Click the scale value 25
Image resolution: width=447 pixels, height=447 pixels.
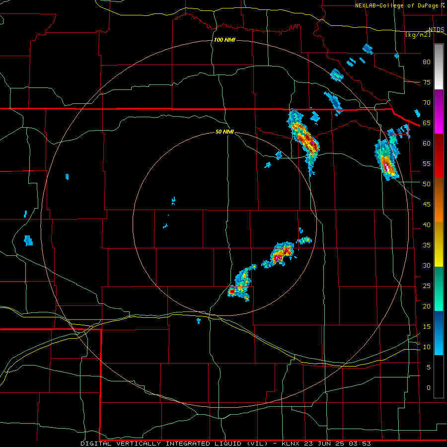click(x=427, y=286)
